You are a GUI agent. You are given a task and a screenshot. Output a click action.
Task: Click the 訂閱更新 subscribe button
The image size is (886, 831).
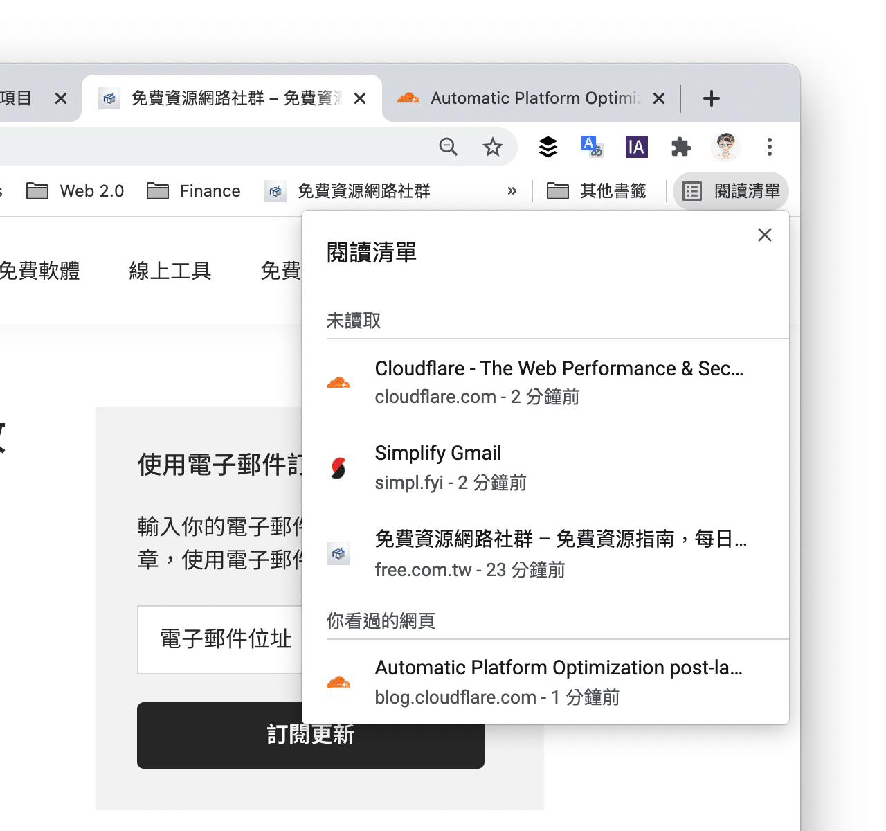(x=311, y=735)
